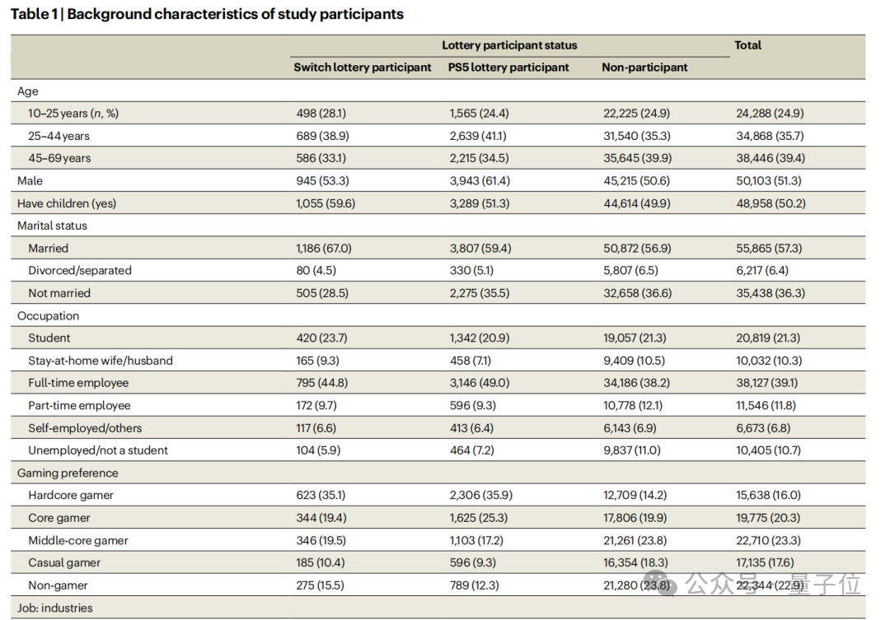
Task: Click the Hardcore gamer row label
Action: (x=71, y=496)
